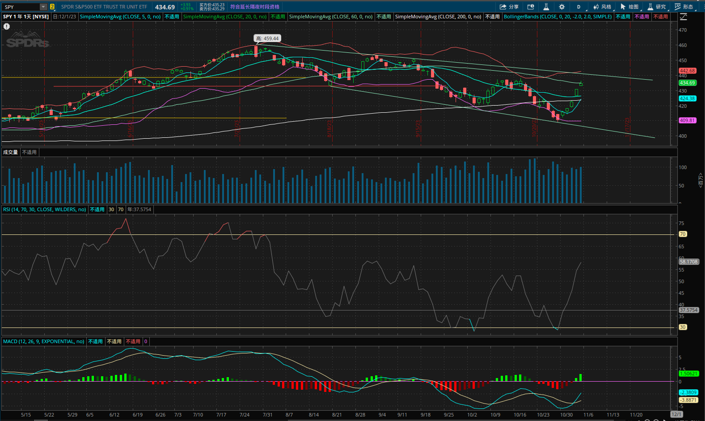Click the SPDR S&P500 ETF TRUST description text
705x421 pixels.
click(104, 7)
